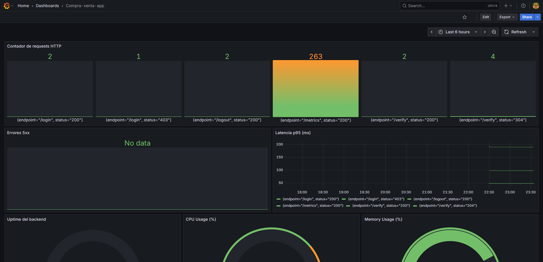Click the Share button
The image size is (543, 262).
pyautogui.click(x=527, y=17)
